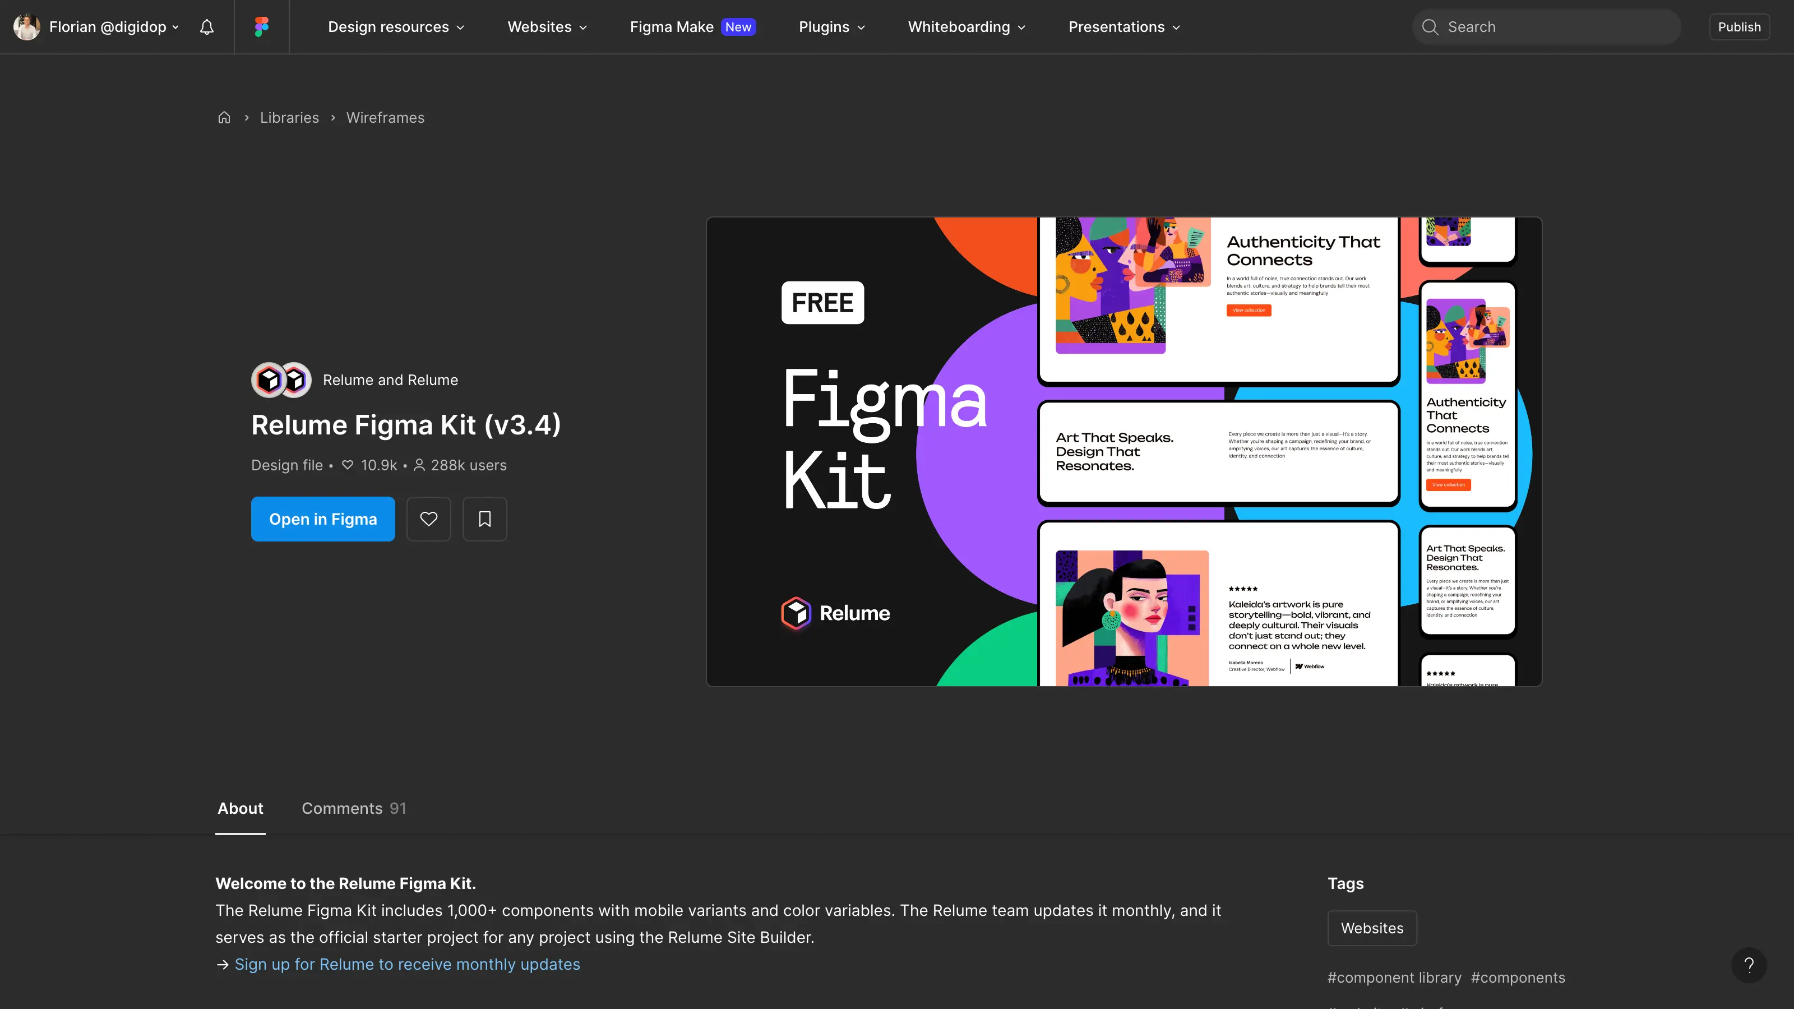Viewport: 1794px width, 1009px height.
Task: Click the search magnifier icon
Action: click(1430, 27)
